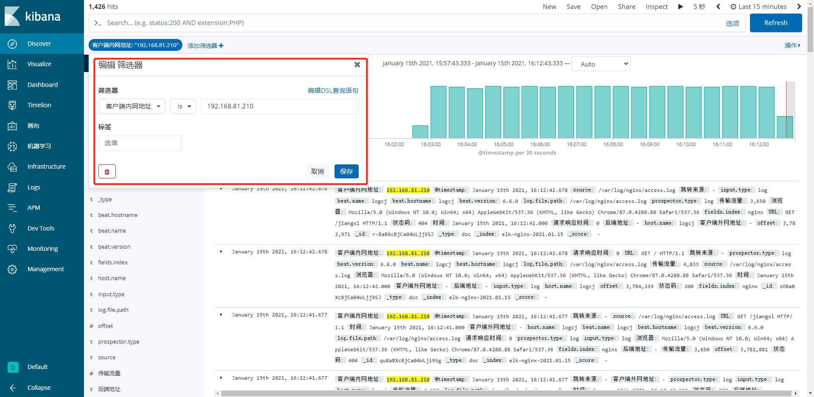
Task: Step time range backward arrow
Action: [718, 6]
